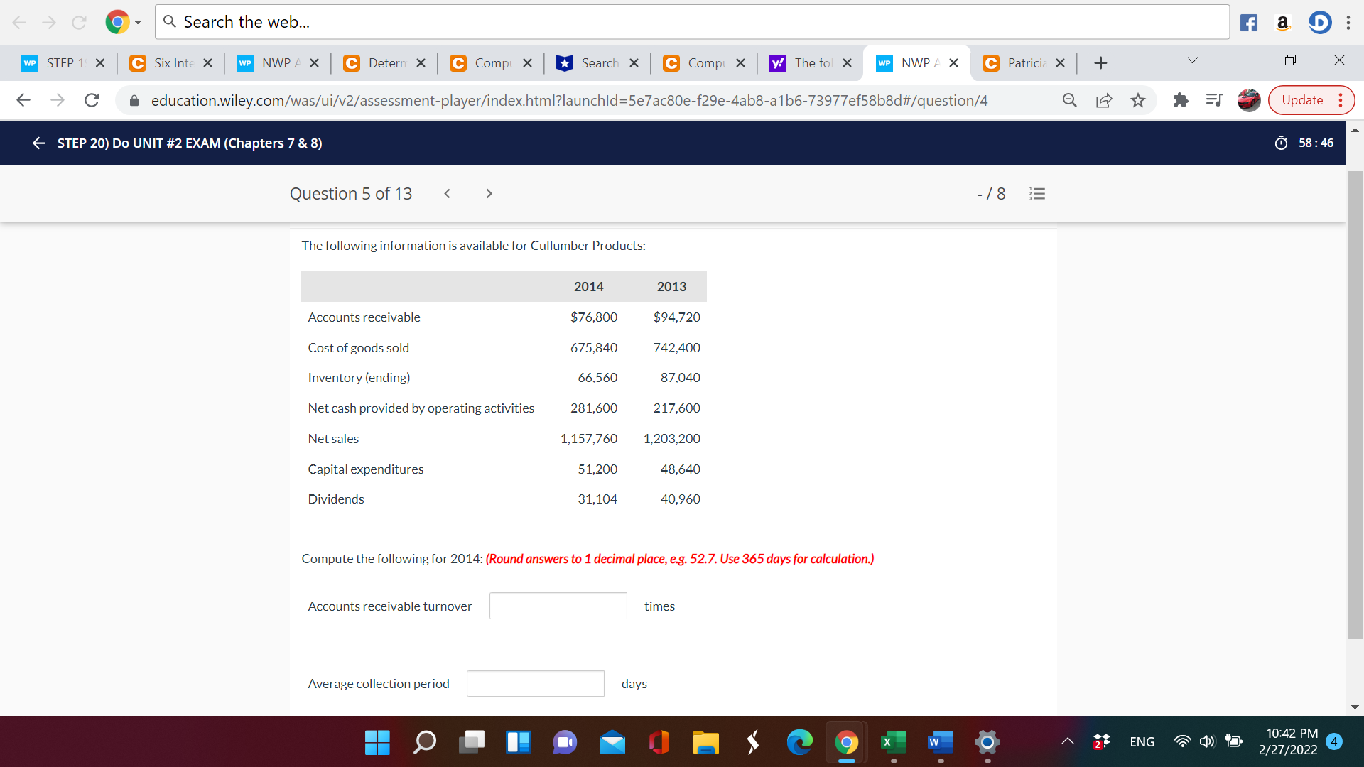Click the share page icon
This screenshot has width=1364, height=767.
click(x=1104, y=100)
